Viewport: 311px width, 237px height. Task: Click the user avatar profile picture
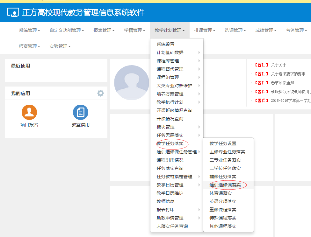click(x=131, y=83)
